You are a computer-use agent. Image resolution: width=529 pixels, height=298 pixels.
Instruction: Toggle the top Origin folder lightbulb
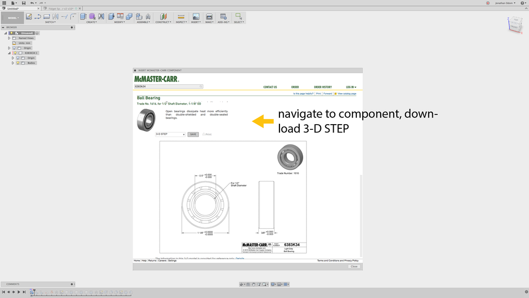click(x=14, y=48)
